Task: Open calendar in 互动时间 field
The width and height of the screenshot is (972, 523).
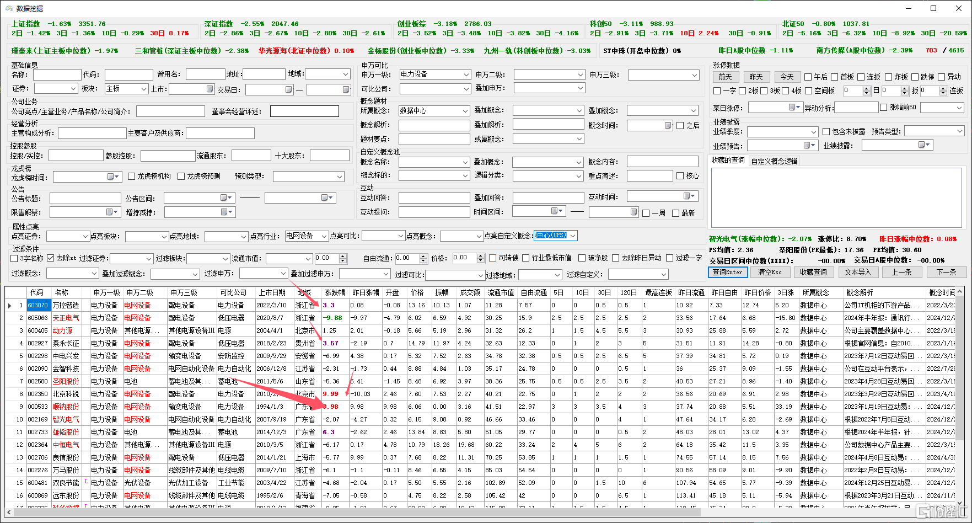Action: pyautogui.click(x=689, y=196)
